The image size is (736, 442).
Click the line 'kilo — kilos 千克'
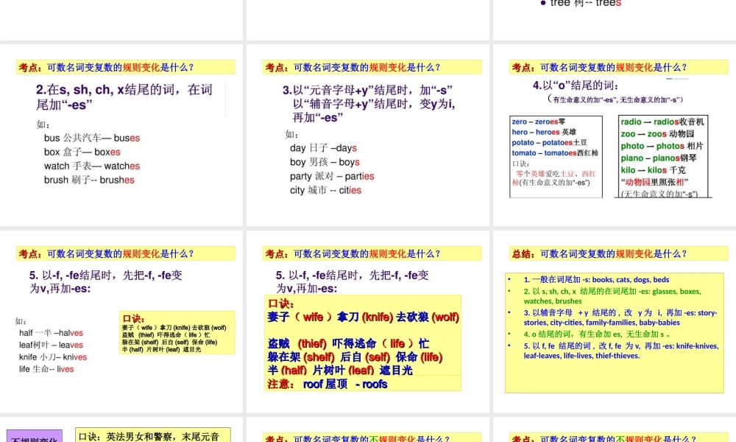pos(653,170)
